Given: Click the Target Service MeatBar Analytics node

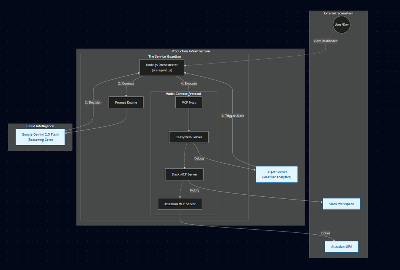Looking at the screenshot, I should tap(277, 174).
